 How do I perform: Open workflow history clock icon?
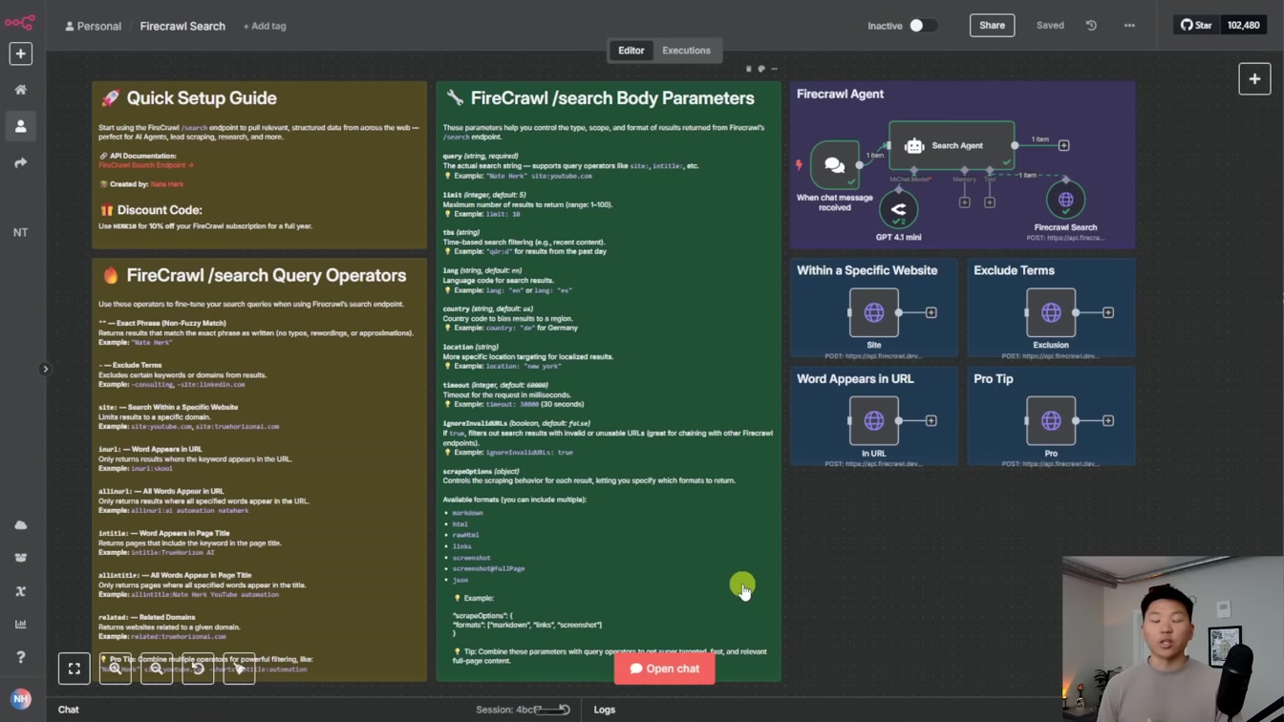(x=1091, y=26)
